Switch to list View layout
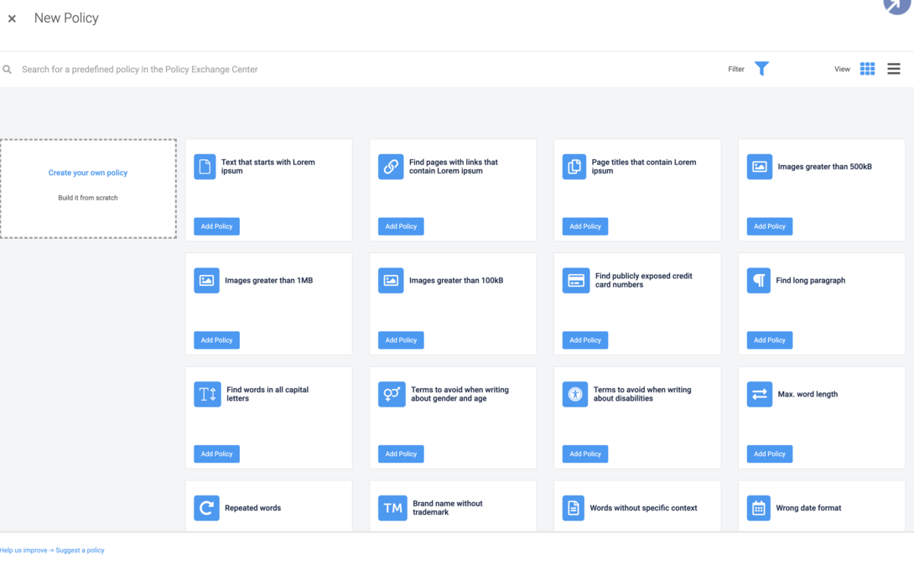This screenshot has width=914, height=570. click(x=893, y=69)
